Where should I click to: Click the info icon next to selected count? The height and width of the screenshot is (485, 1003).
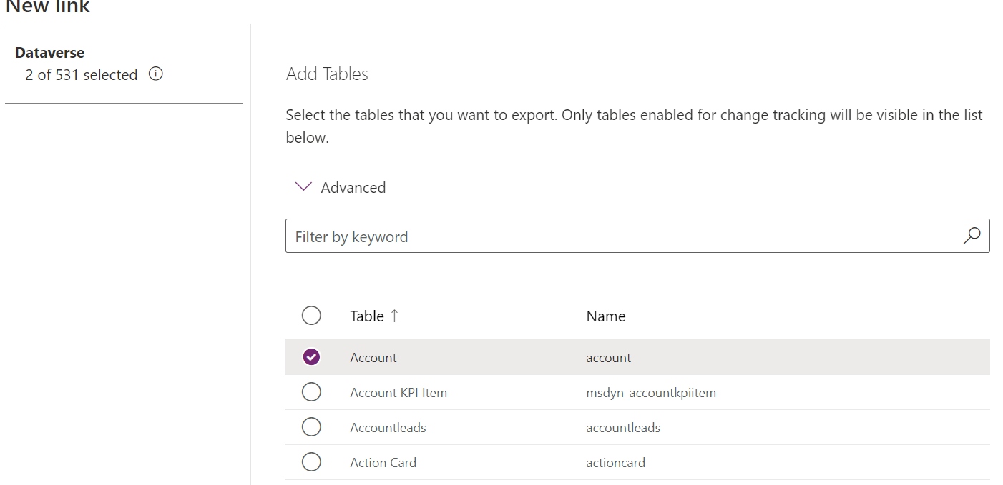(x=155, y=74)
